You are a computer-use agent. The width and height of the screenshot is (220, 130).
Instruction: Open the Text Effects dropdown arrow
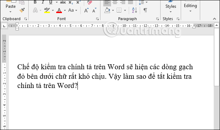tap(40, 10)
